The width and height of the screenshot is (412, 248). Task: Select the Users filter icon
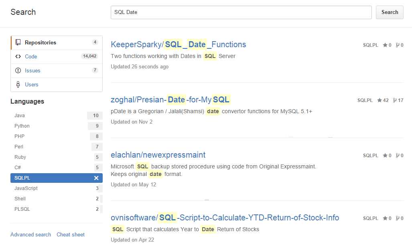point(18,84)
